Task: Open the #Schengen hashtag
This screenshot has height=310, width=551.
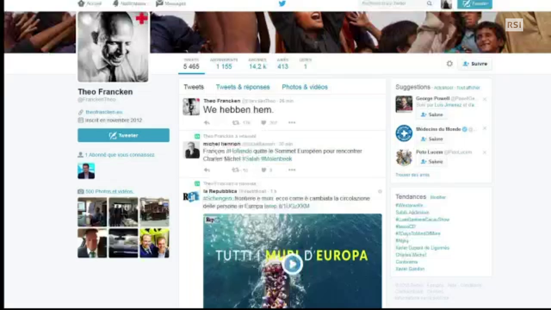Action: 218,198
